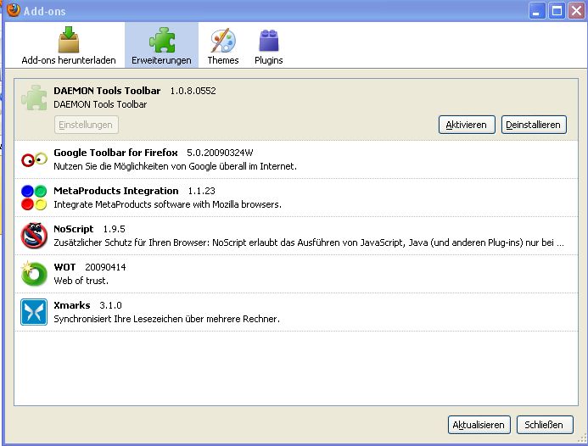Click the 'Integrate MetaProducts software' description
Viewport: 588px width, 446px height.
pyautogui.click(x=167, y=204)
